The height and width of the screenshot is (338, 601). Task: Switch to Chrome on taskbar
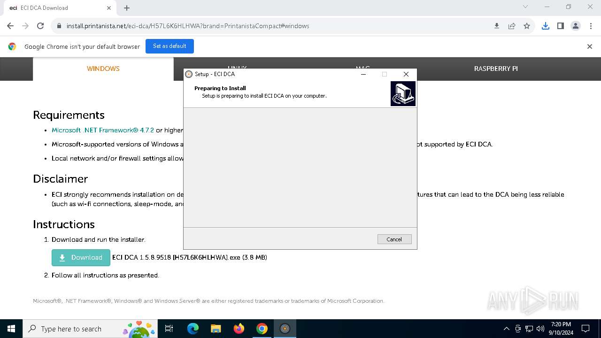(x=262, y=329)
